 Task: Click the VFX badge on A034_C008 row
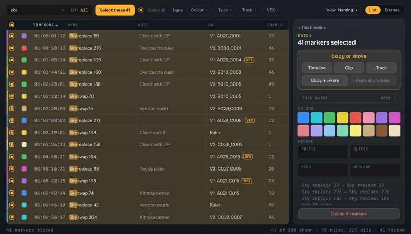tap(250, 120)
